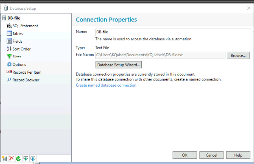This screenshot has width=254, height=164.
Task: Select Records Per Item
Action: click(26, 72)
